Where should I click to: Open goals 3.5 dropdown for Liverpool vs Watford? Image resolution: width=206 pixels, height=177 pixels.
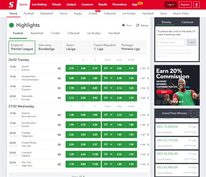[107, 154]
